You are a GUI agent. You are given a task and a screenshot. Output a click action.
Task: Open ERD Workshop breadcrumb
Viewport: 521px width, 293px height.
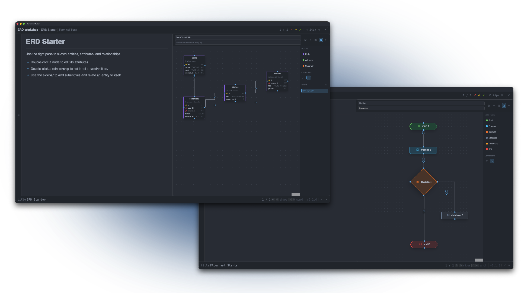[28, 30]
